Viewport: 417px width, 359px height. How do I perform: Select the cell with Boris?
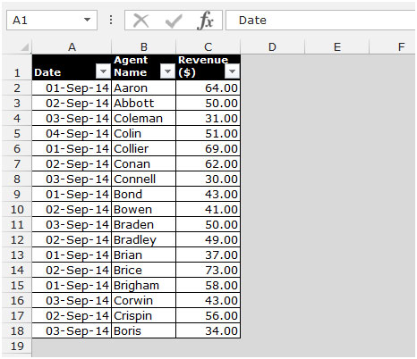point(144,330)
